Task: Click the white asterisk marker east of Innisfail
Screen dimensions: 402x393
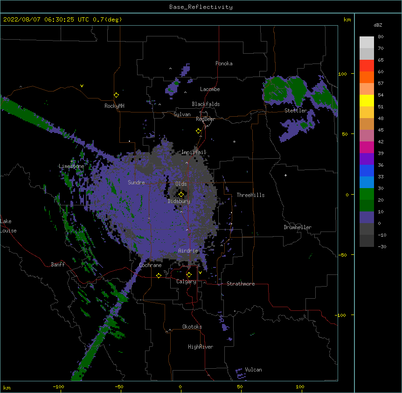Action: coord(234,141)
